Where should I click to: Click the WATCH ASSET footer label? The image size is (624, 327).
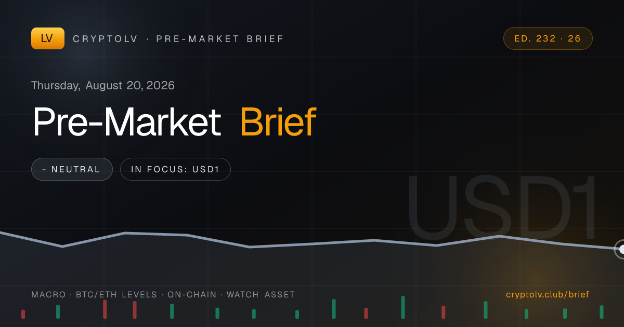[x=261, y=295]
